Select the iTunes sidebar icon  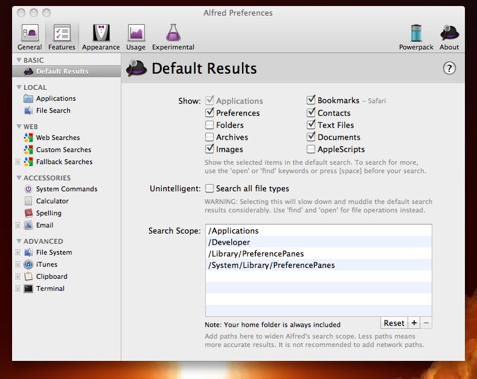pos(28,264)
